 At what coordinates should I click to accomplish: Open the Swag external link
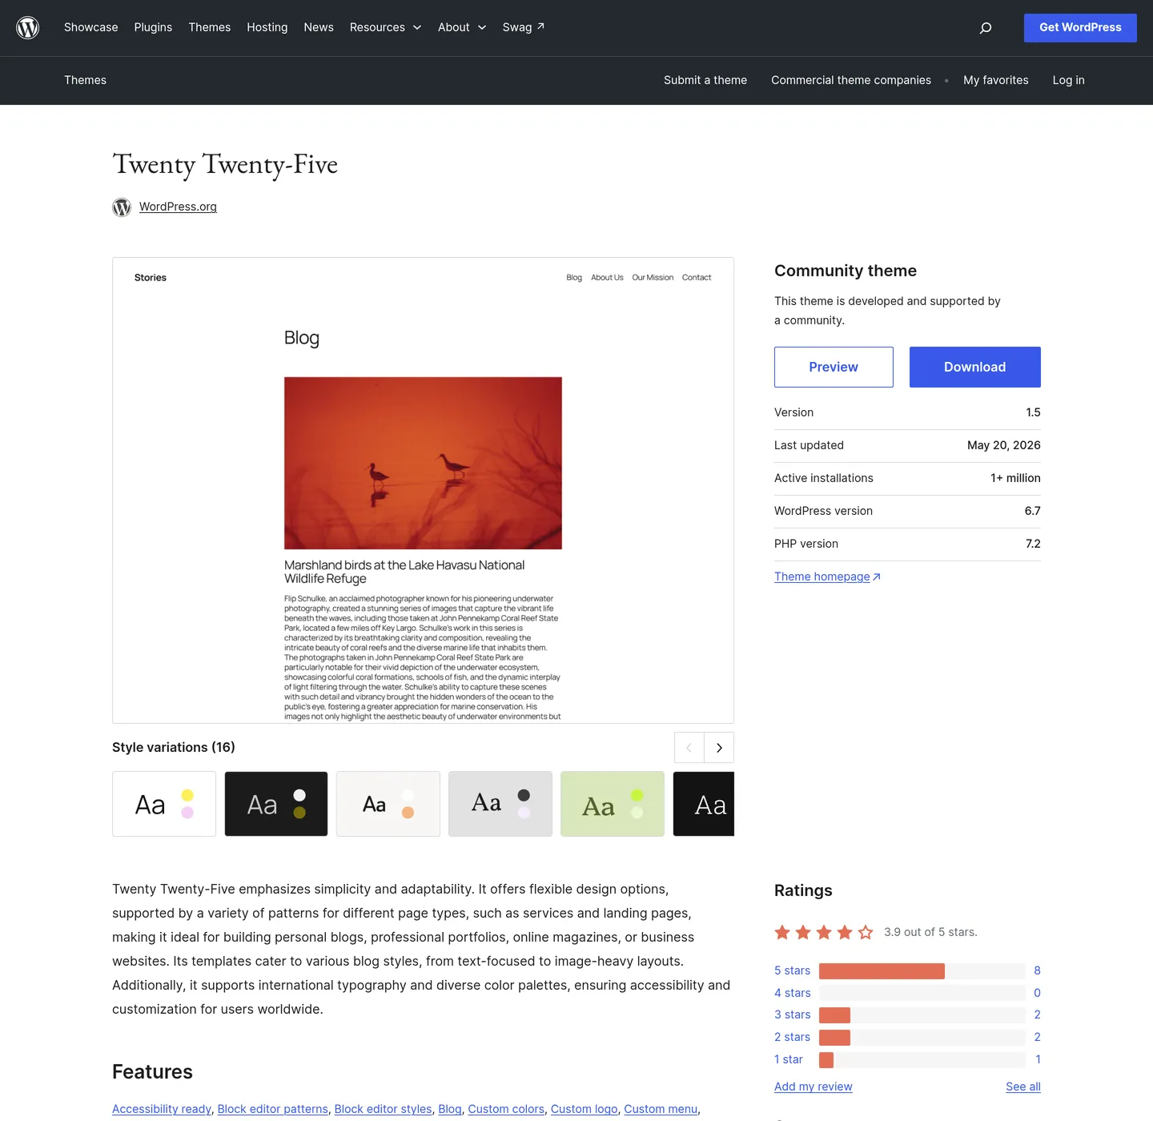[x=524, y=27]
